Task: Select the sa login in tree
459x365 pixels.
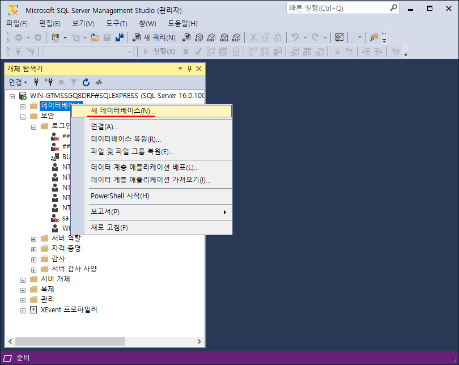Action: tap(65, 218)
